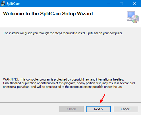Open the SplitCam installer icon menu in title bar

tap(3, 4)
